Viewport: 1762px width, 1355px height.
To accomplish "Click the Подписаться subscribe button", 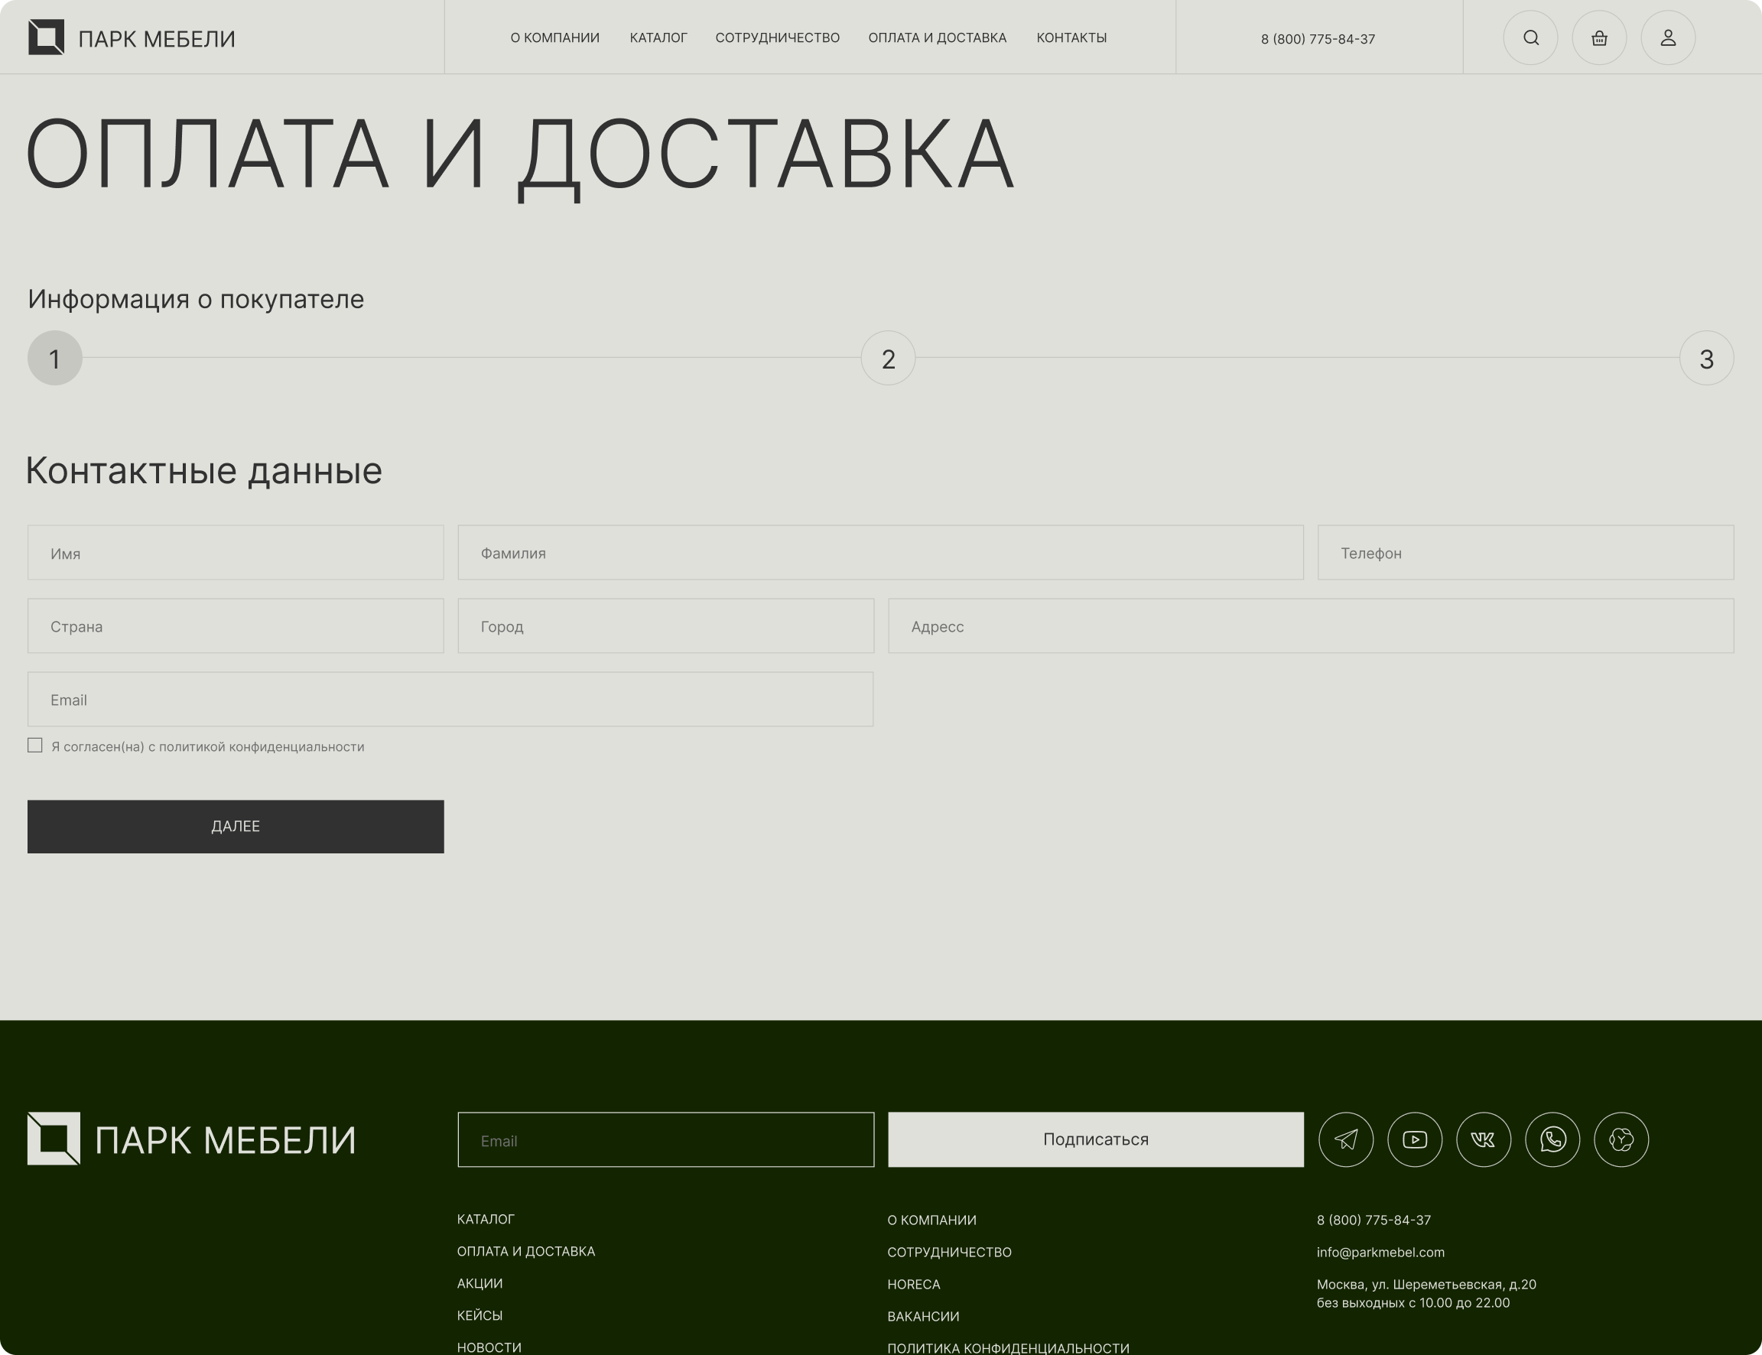I will [1095, 1139].
